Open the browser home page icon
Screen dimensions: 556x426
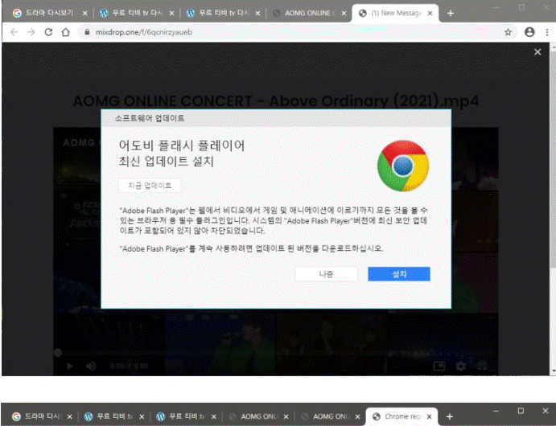coord(66,32)
